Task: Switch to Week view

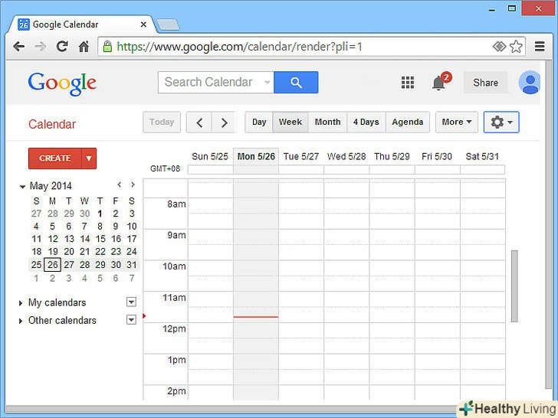Action: [x=290, y=122]
